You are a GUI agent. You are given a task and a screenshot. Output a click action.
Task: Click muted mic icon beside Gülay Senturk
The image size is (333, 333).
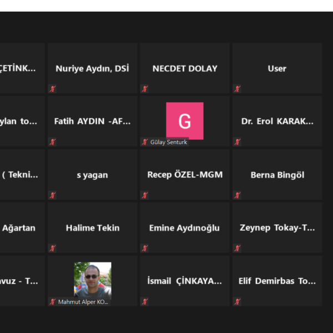(145, 142)
